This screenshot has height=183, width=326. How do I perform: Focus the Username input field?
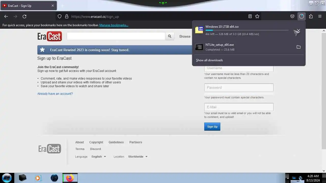239,68
